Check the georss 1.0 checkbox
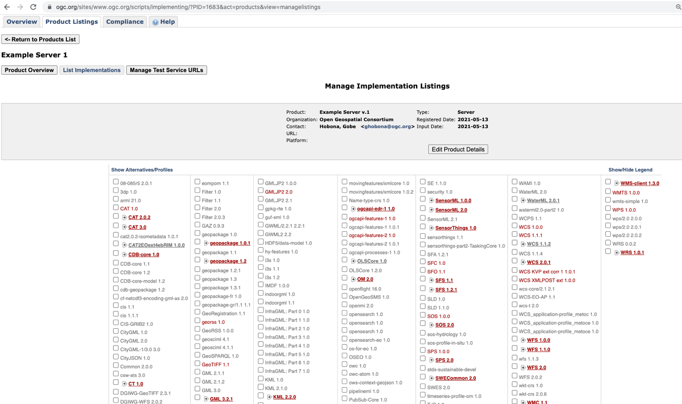Screen dimensions: 682x404 (197, 321)
